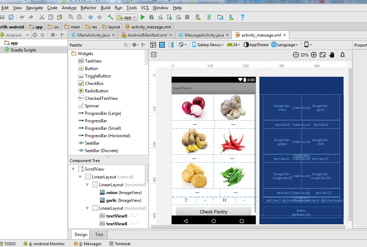Image resolution: width=367 pixels, height=247 pixels.
Task: Click the warnings bell icon in designer
Action: (x=342, y=55)
